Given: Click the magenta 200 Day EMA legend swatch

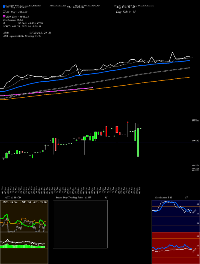Looking at the screenshot, I should click(x=4, y=16).
